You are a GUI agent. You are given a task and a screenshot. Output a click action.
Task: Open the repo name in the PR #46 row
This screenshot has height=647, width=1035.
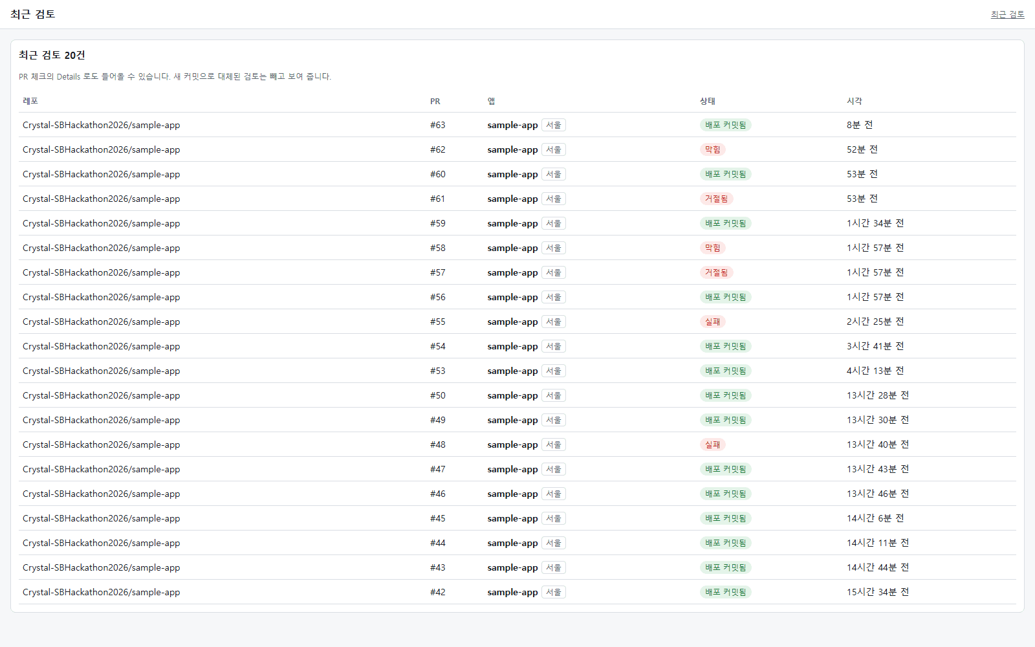click(102, 494)
